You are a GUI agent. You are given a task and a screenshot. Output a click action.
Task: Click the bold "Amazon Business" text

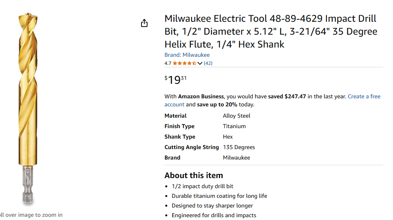click(201, 96)
